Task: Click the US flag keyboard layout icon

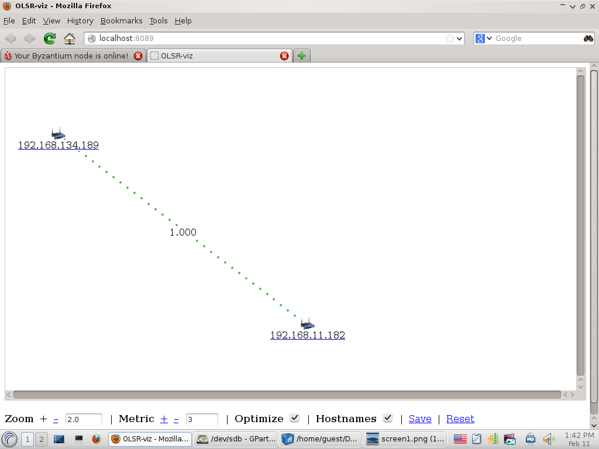Action: (460, 438)
